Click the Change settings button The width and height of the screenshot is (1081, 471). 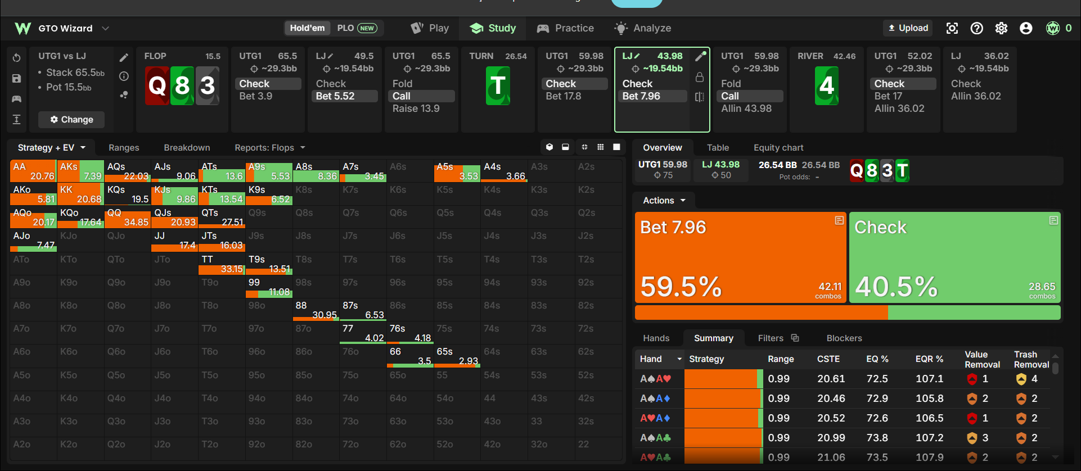[71, 120]
